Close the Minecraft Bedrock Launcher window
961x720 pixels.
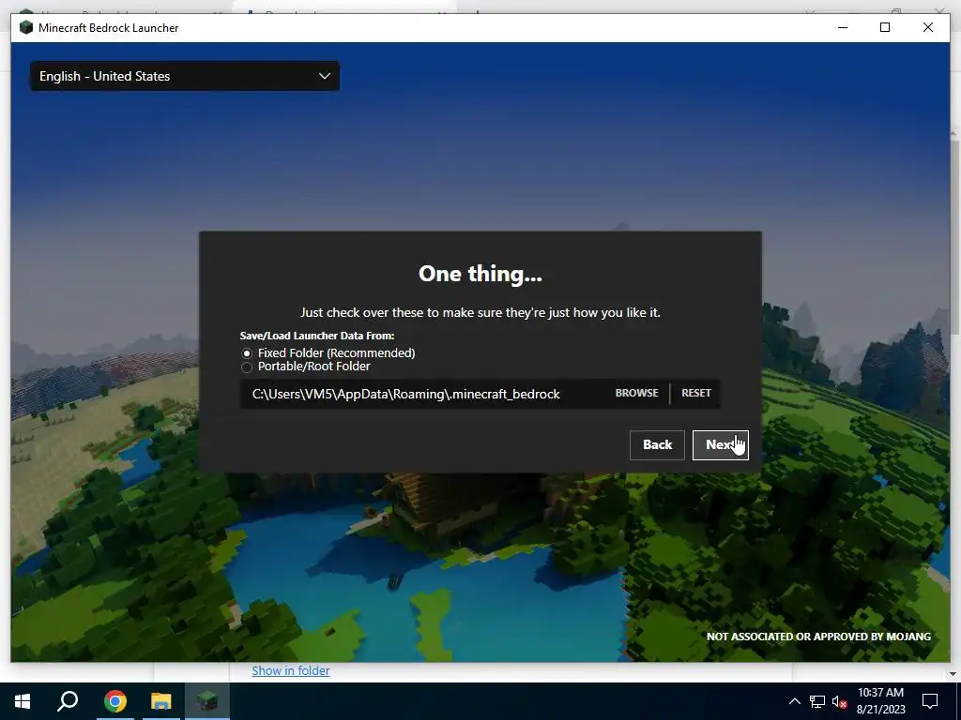pos(928,27)
